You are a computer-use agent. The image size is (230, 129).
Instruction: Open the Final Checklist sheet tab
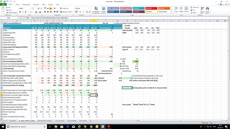click(x=72, y=121)
